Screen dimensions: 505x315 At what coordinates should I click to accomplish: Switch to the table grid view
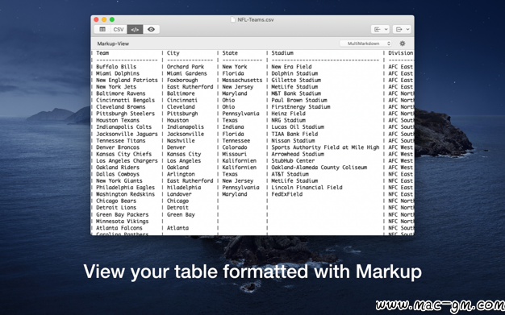[x=102, y=29]
